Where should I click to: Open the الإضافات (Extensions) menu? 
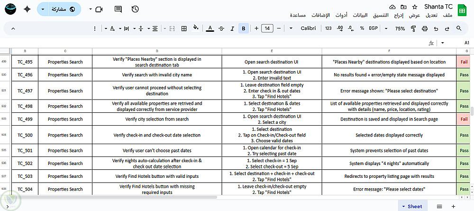[320, 15]
